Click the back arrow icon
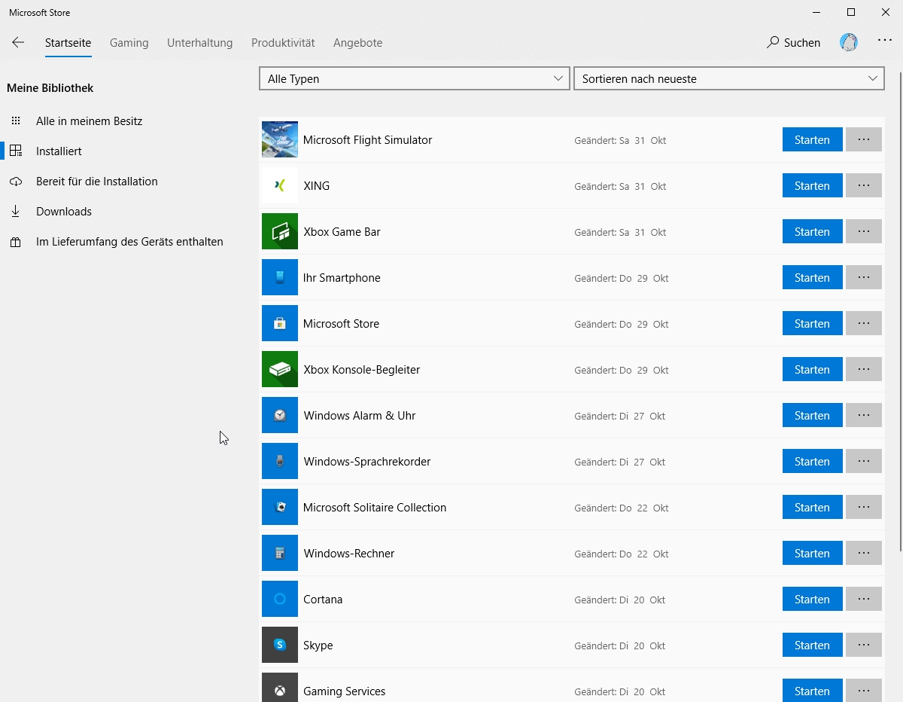Screen dimensions: 903x702 click(18, 43)
